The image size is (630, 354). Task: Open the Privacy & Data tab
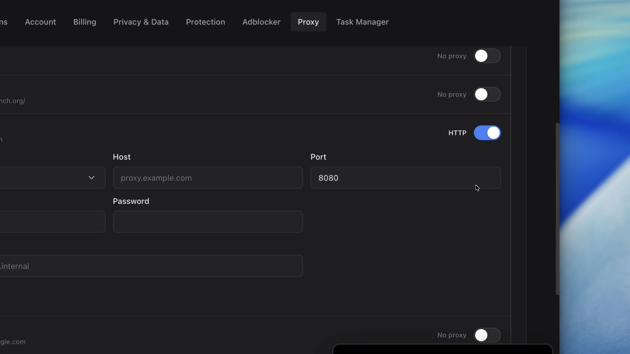[x=141, y=22]
